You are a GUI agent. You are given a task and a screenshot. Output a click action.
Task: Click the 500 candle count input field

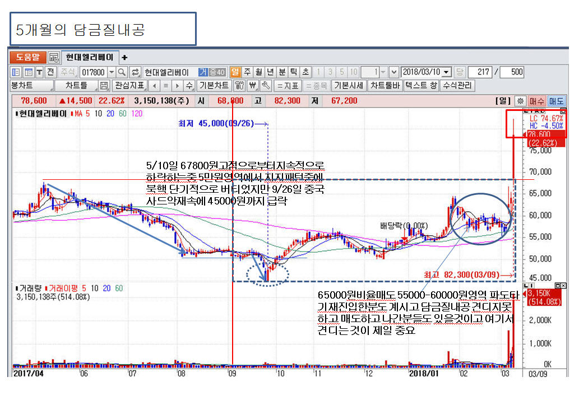click(x=511, y=72)
